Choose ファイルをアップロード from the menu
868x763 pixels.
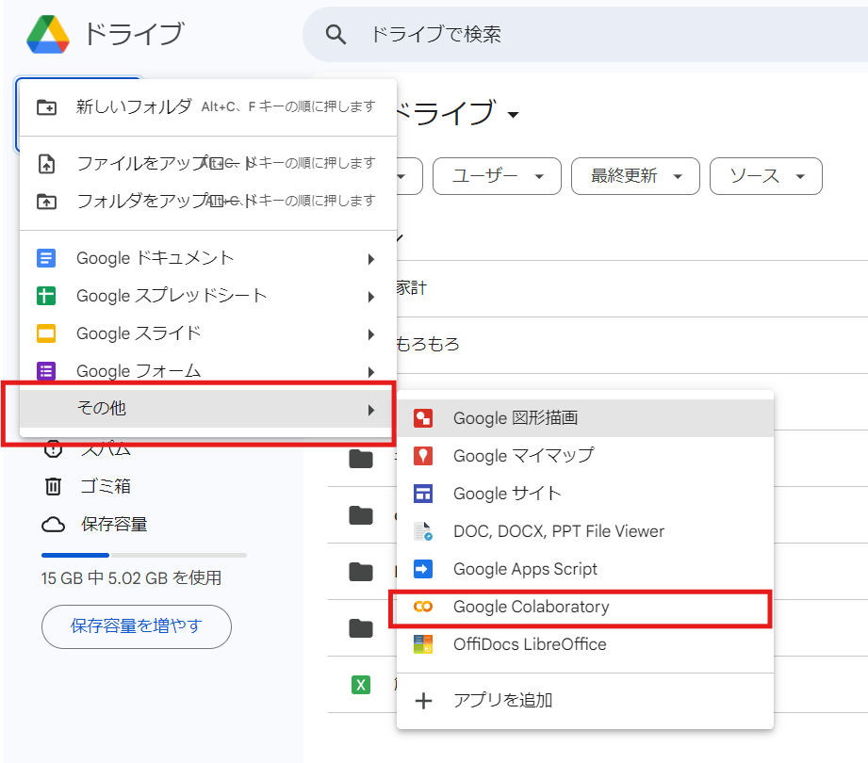pyautogui.click(x=208, y=164)
